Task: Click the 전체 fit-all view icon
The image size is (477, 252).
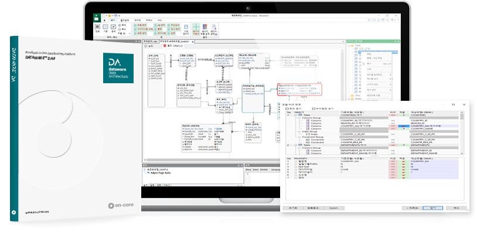Action: click(97, 27)
